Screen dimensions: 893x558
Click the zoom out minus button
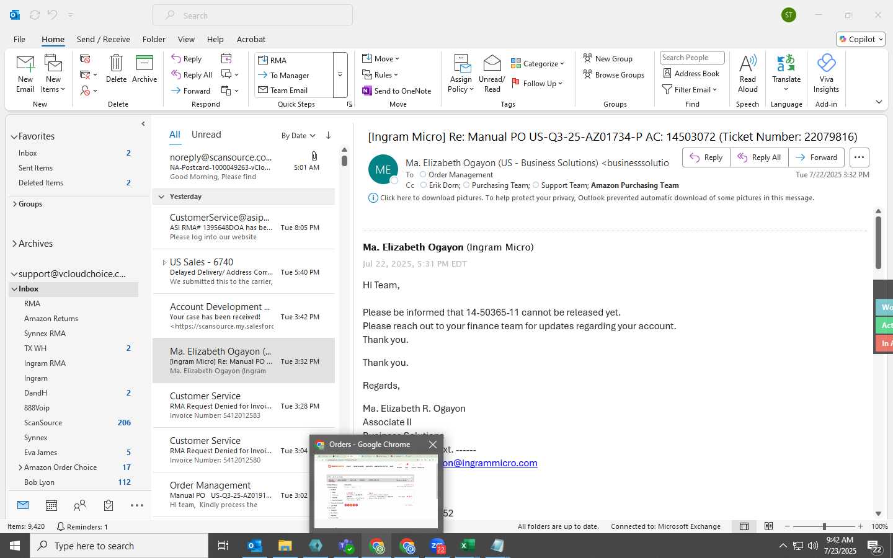[788, 526]
